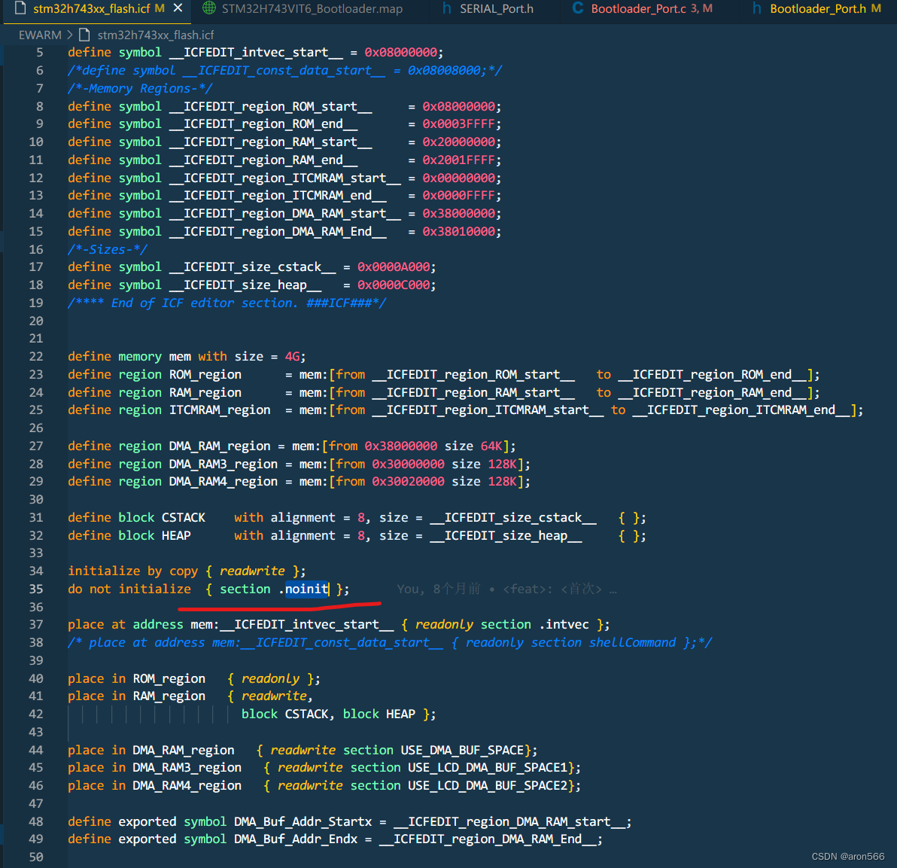Click USE_LCD_DMA_BUF_SPACE2 on line 46

(x=488, y=786)
